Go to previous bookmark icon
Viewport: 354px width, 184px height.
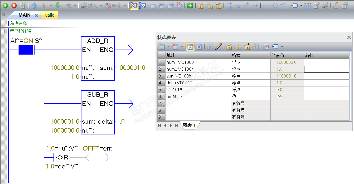162,6
